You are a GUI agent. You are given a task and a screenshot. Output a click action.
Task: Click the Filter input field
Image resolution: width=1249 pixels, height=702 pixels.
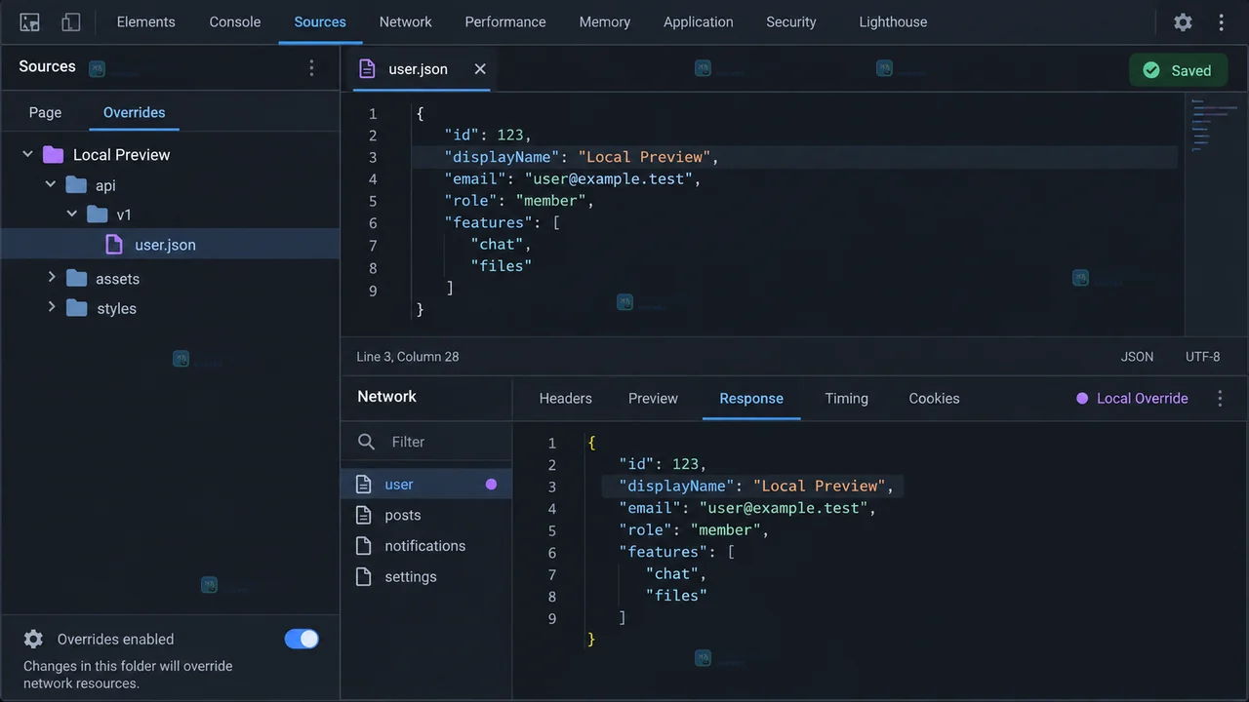click(426, 442)
